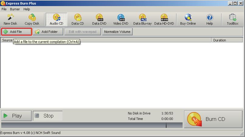Viewport: 245px width, 137px height.
Task: Click the Express Burn Plus title bar icon
Action: coord(3,3)
